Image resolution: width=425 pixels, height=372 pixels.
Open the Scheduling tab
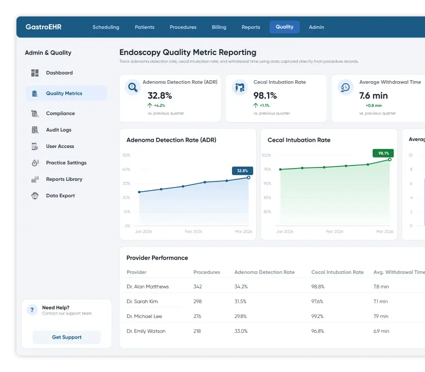coord(106,27)
